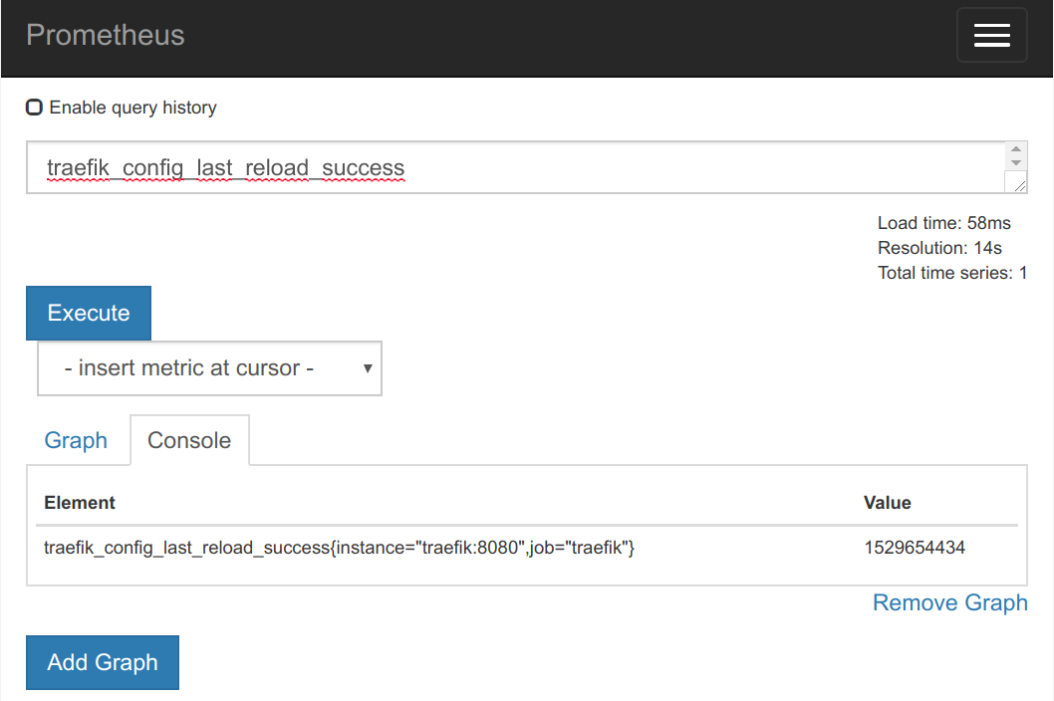This screenshot has width=1054, height=701.
Task: Click the stepper up arrow beside query box
Action: tap(1015, 149)
